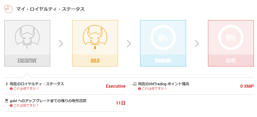Click the Diamond 0% progress ring
Viewport: 257px width, 117px height.
pos(163,38)
